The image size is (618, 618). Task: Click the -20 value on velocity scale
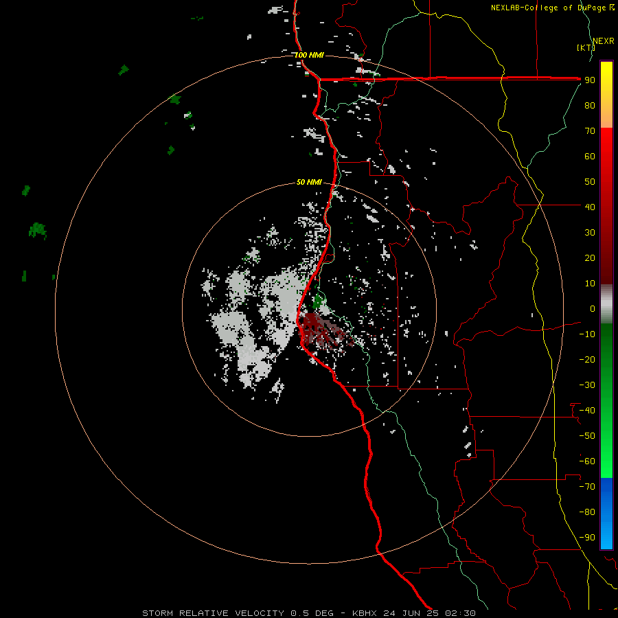(587, 359)
